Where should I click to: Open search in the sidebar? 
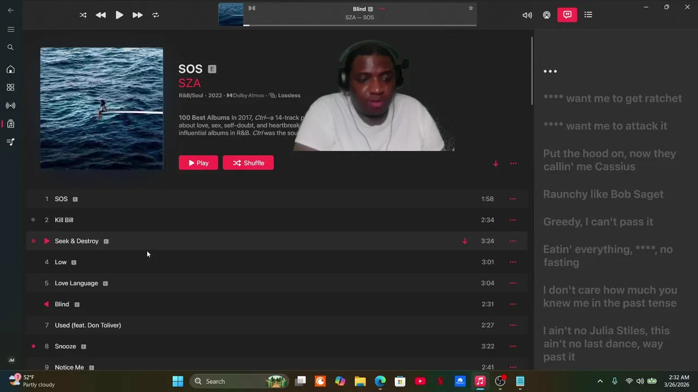coord(10,47)
